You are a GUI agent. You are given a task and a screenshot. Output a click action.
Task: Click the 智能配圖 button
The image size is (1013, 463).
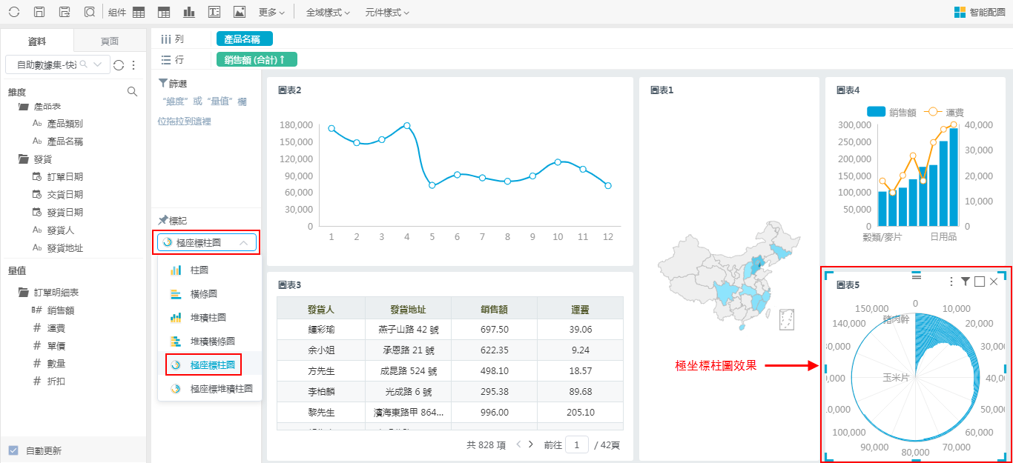point(980,12)
